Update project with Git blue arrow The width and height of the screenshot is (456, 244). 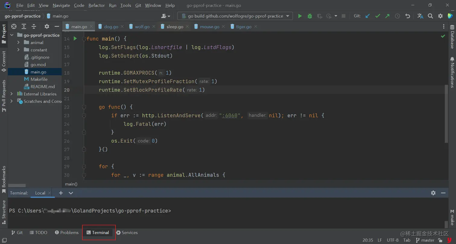(368, 16)
